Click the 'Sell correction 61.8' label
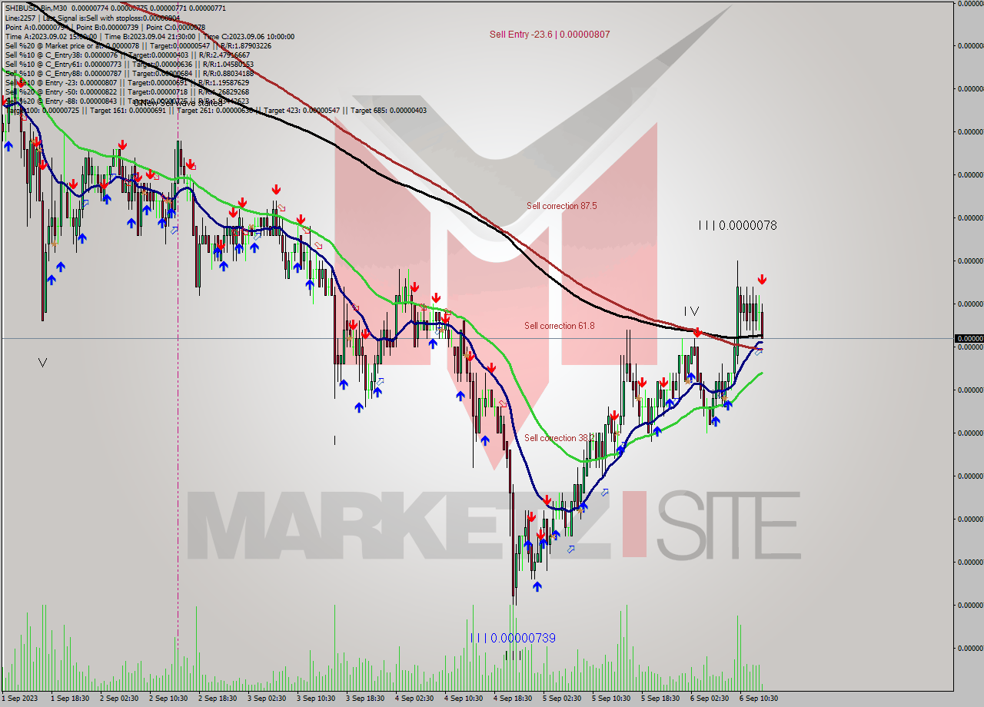The width and height of the screenshot is (984, 707). (x=560, y=326)
